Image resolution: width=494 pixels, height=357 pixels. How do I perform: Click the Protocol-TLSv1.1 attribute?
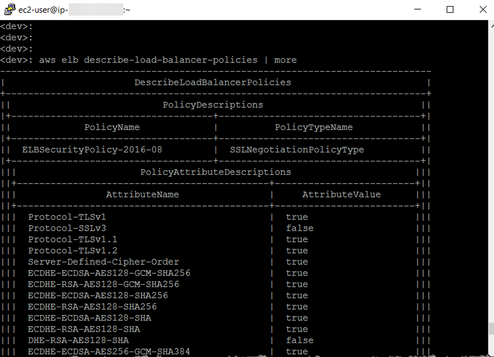pos(73,239)
